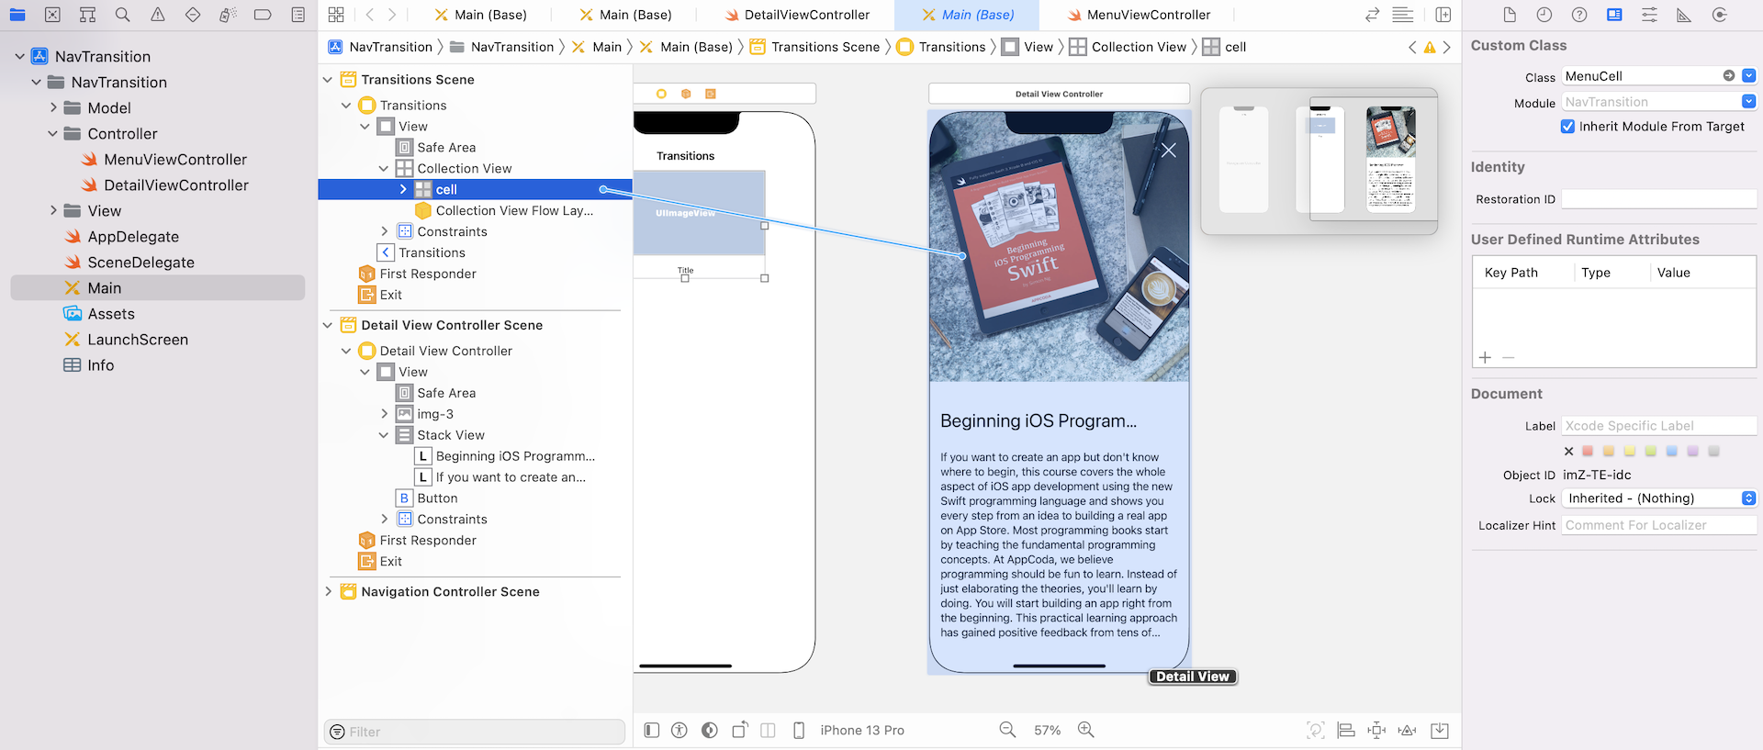Toggle Inherit Module From Target checkbox
This screenshot has height=750, width=1763.
click(x=1567, y=127)
